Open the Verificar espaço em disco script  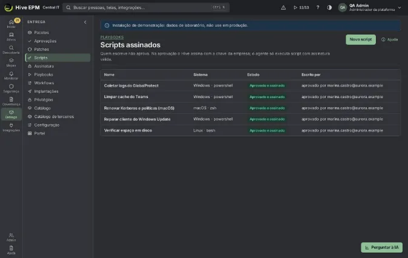click(x=128, y=130)
